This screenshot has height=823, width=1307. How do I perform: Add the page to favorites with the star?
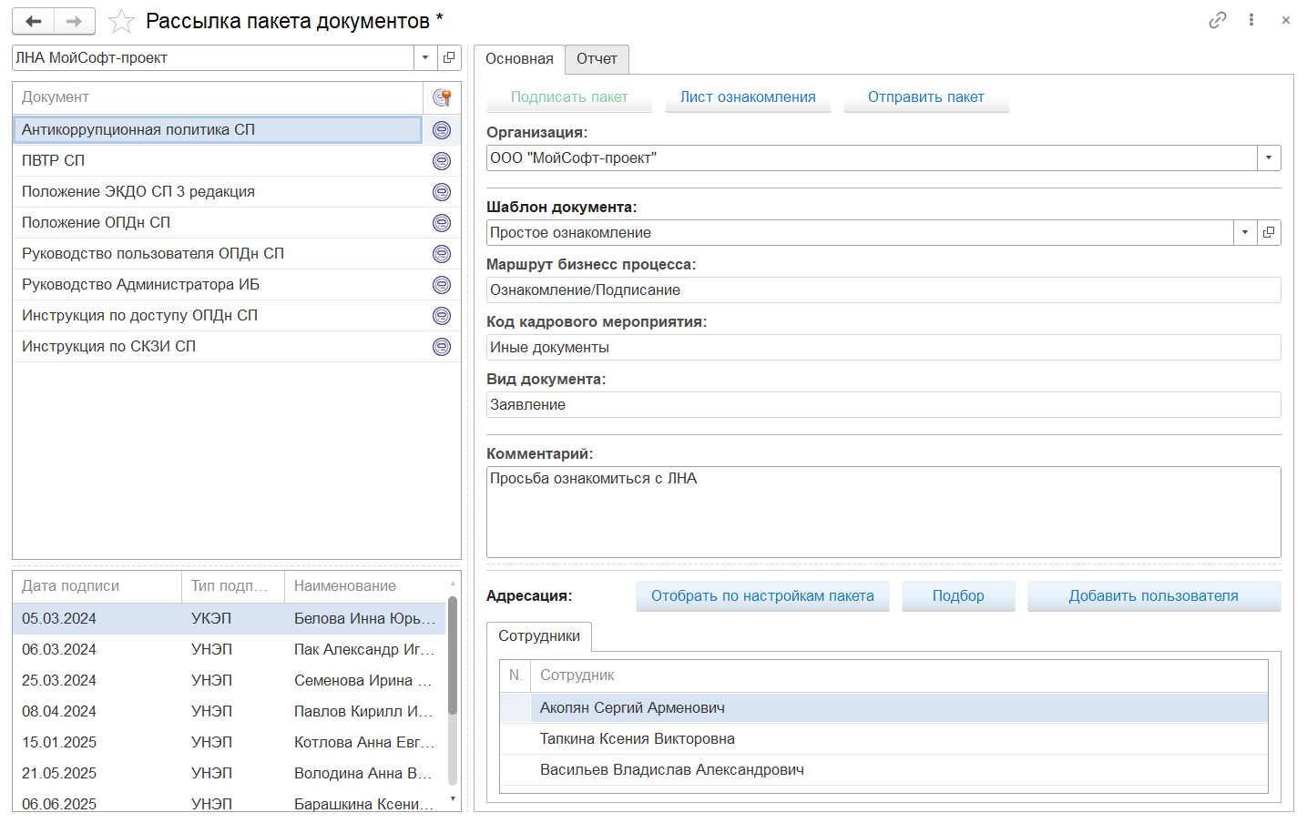pyautogui.click(x=121, y=21)
